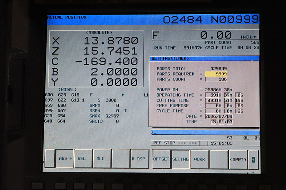The height and width of the screenshot is (190, 286).
Task: Click the SACT3 label
Action: [x=96, y=121]
